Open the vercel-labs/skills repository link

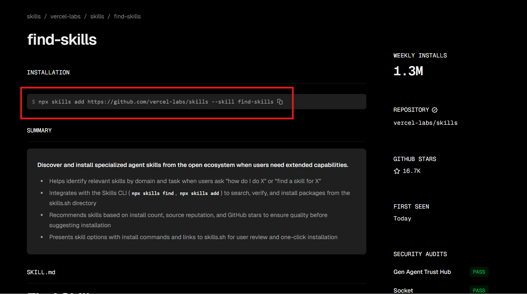pos(425,123)
